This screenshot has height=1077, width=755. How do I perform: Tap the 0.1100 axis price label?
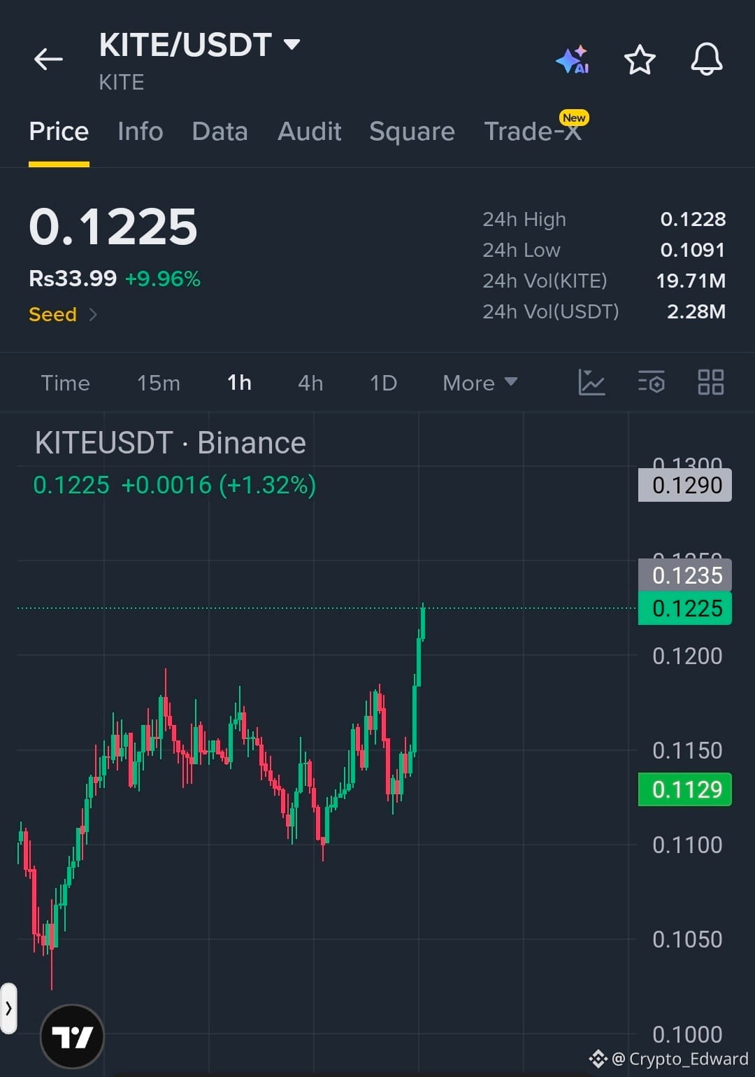pos(687,845)
